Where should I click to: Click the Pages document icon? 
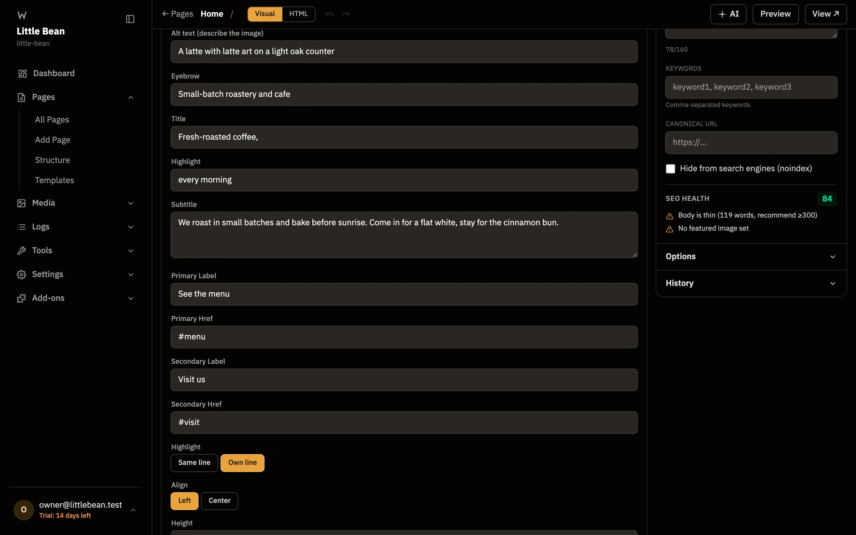[21, 97]
